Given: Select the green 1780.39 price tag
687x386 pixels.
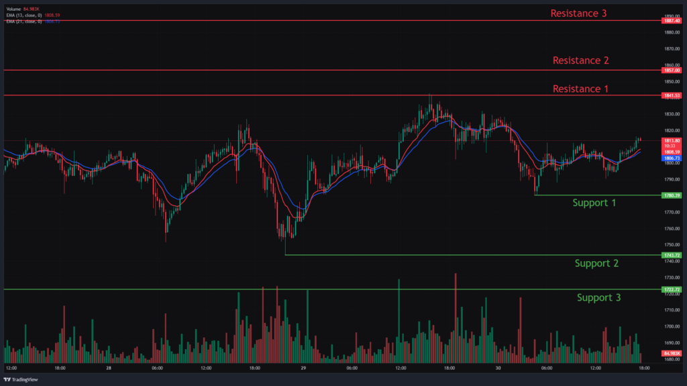Looking at the screenshot, I should tap(671, 195).
